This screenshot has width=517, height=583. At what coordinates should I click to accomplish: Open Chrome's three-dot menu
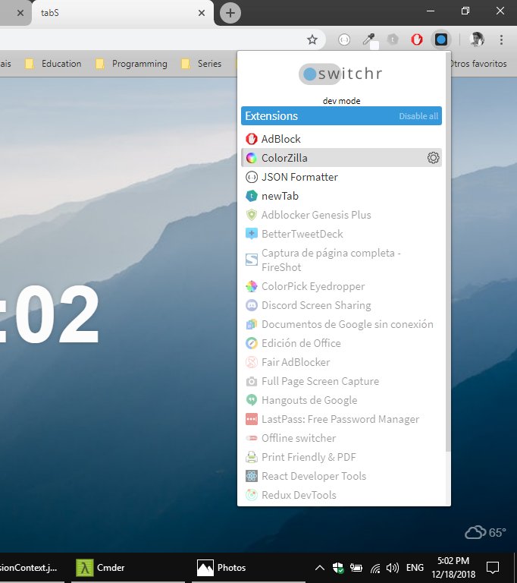point(501,39)
